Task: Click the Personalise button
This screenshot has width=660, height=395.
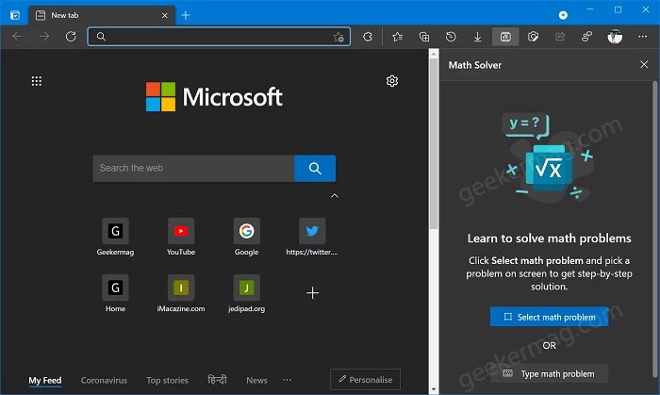Action: point(366,379)
